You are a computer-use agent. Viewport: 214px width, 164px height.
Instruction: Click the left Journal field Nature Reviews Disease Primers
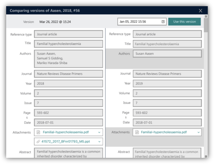[69, 74]
